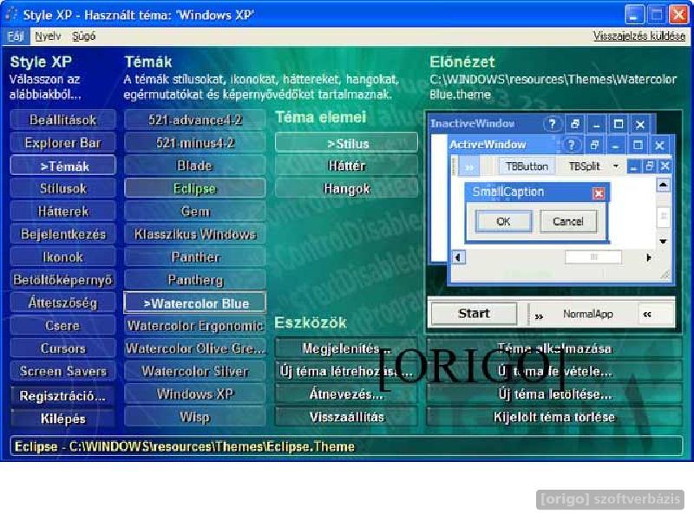Click the maximize icon on the ActiveWindow preview
The image size is (694, 520).
click(638, 145)
